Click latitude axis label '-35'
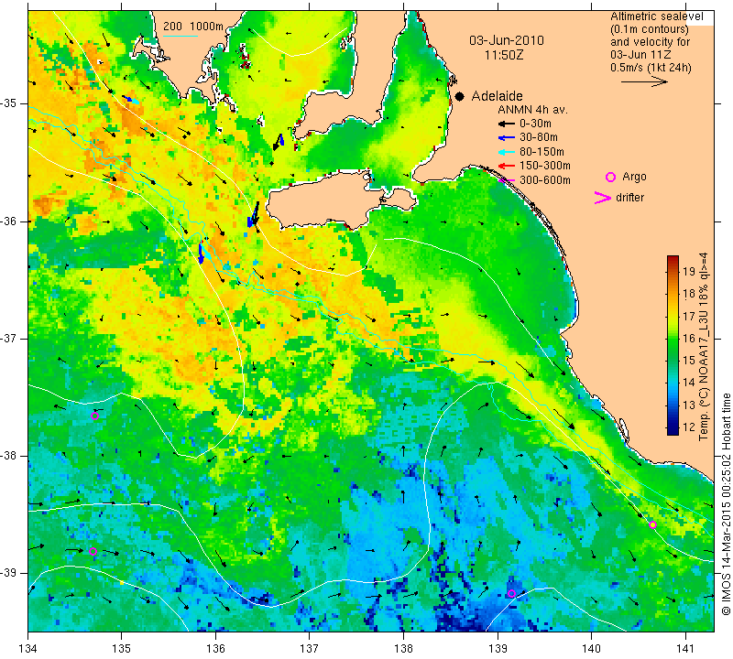This screenshot has width=733, height=659. (8, 103)
